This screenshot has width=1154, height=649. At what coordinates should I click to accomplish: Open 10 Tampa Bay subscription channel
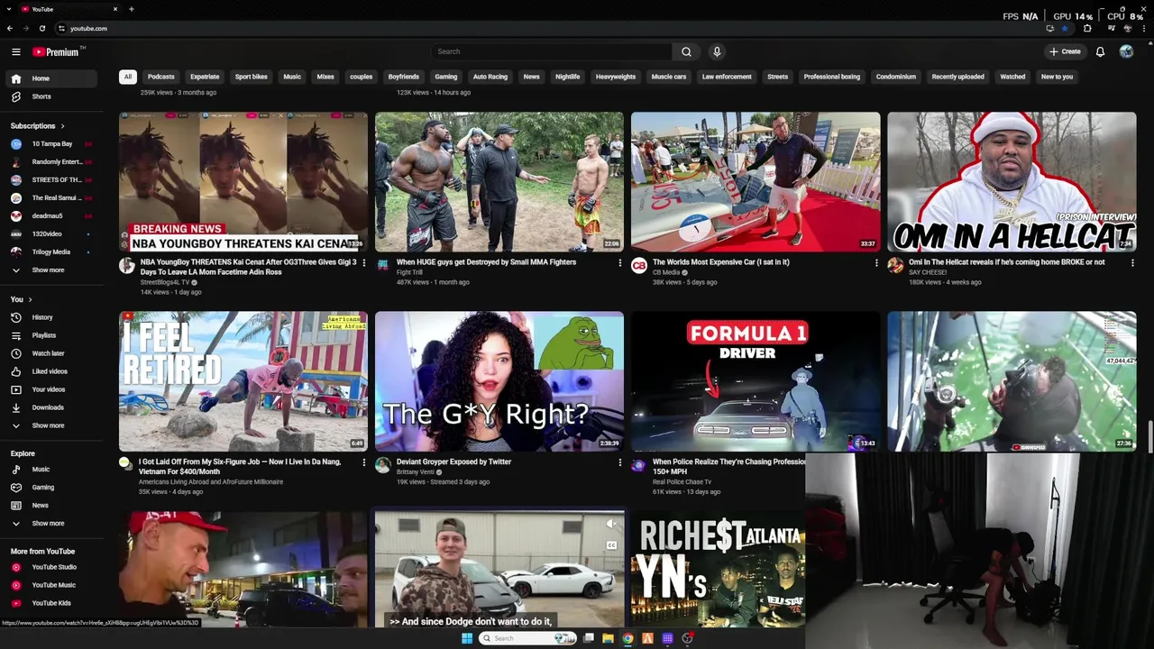(x=53, y=144)
